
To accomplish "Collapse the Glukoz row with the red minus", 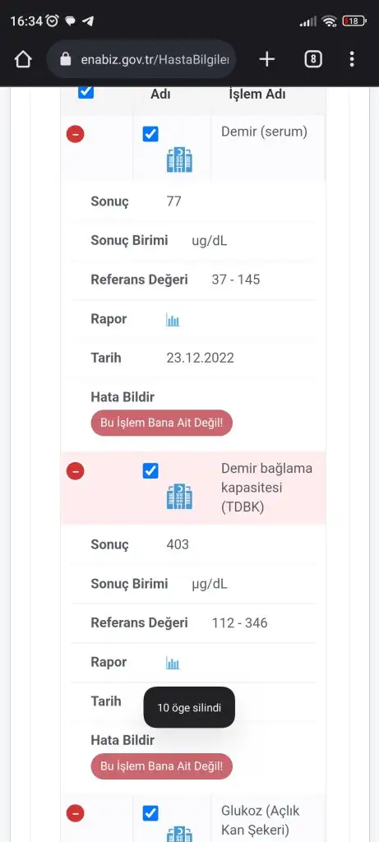I will (x=75, y=813).
